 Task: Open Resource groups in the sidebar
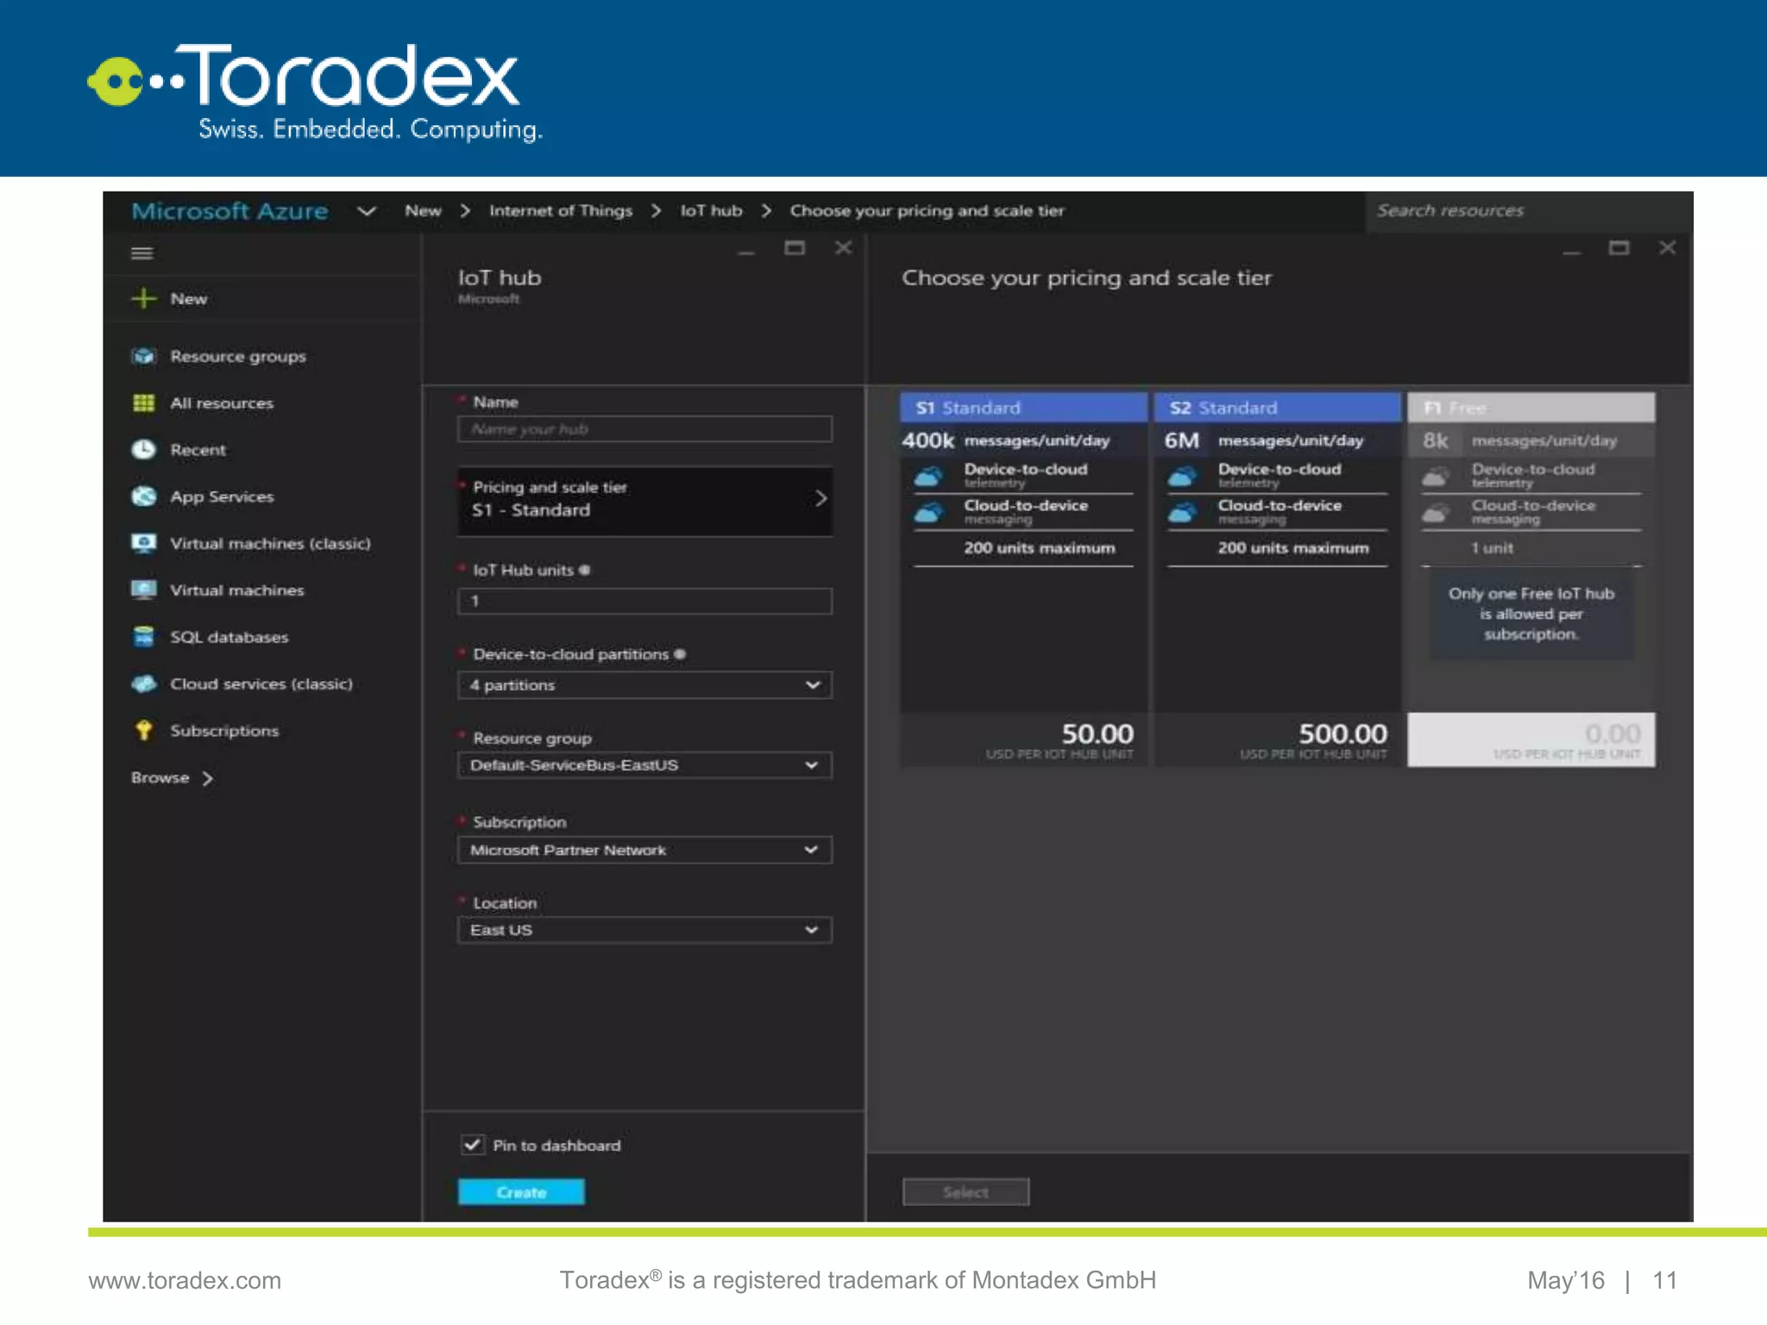[238, 356]
